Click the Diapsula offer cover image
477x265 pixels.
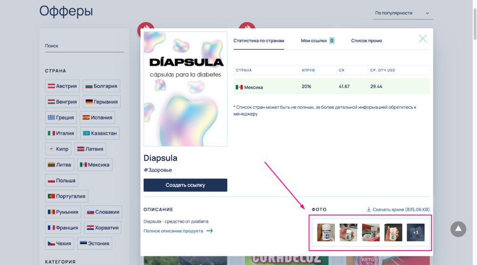tap(185, 89)
